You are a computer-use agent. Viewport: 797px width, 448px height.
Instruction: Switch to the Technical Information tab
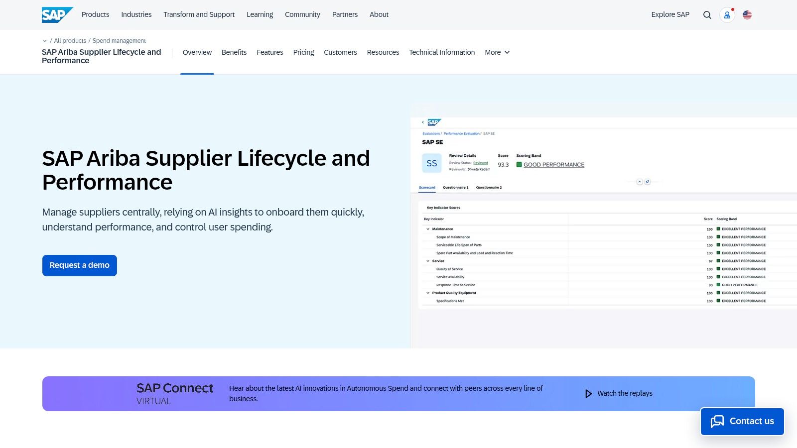442,52
